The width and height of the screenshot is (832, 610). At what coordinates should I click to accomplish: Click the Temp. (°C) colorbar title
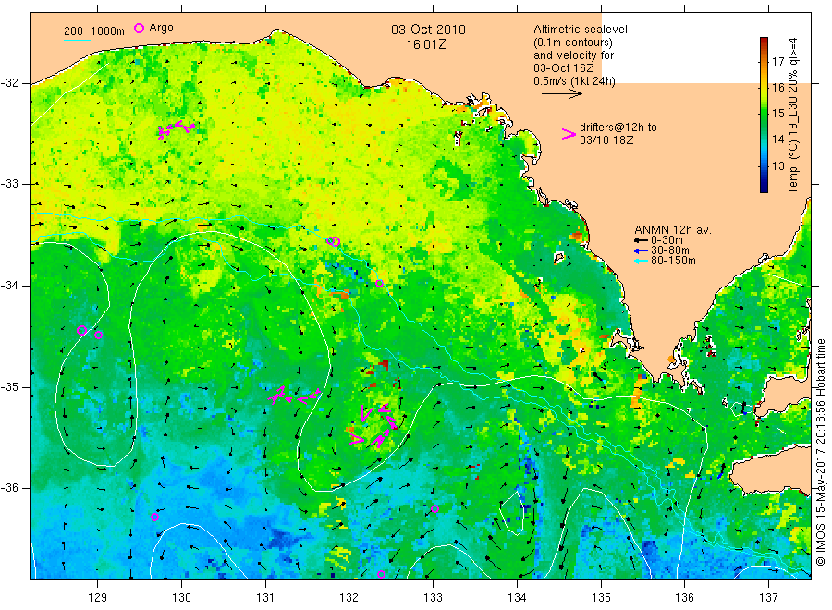[793, 116]
